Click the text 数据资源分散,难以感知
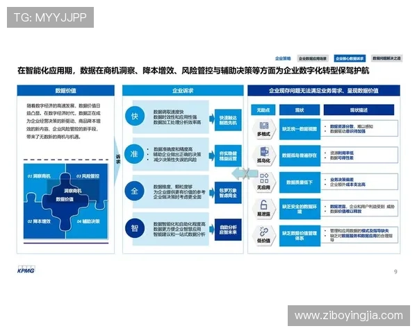417x333 pixels. tap(352, 126)
